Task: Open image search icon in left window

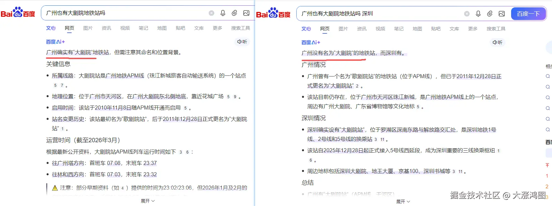Action: (x=246, y=13)
